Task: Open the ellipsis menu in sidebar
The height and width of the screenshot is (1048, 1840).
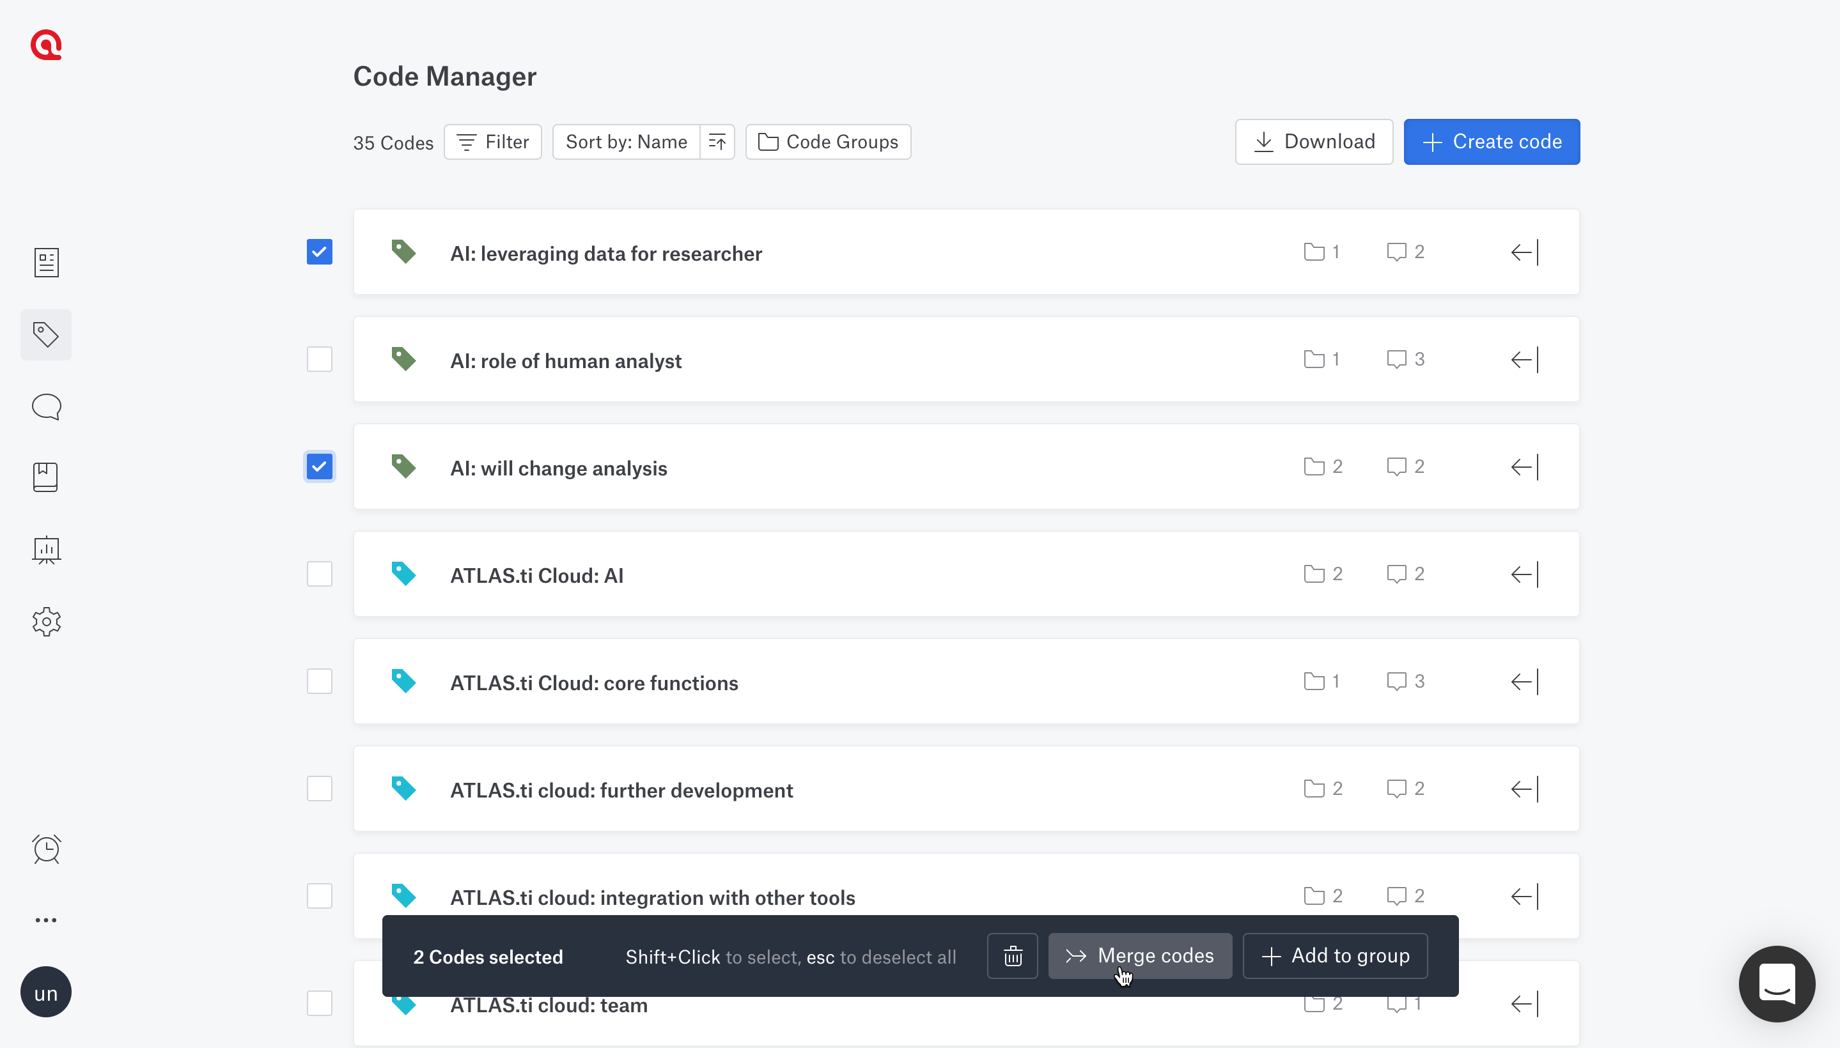Action: point(46,919)
